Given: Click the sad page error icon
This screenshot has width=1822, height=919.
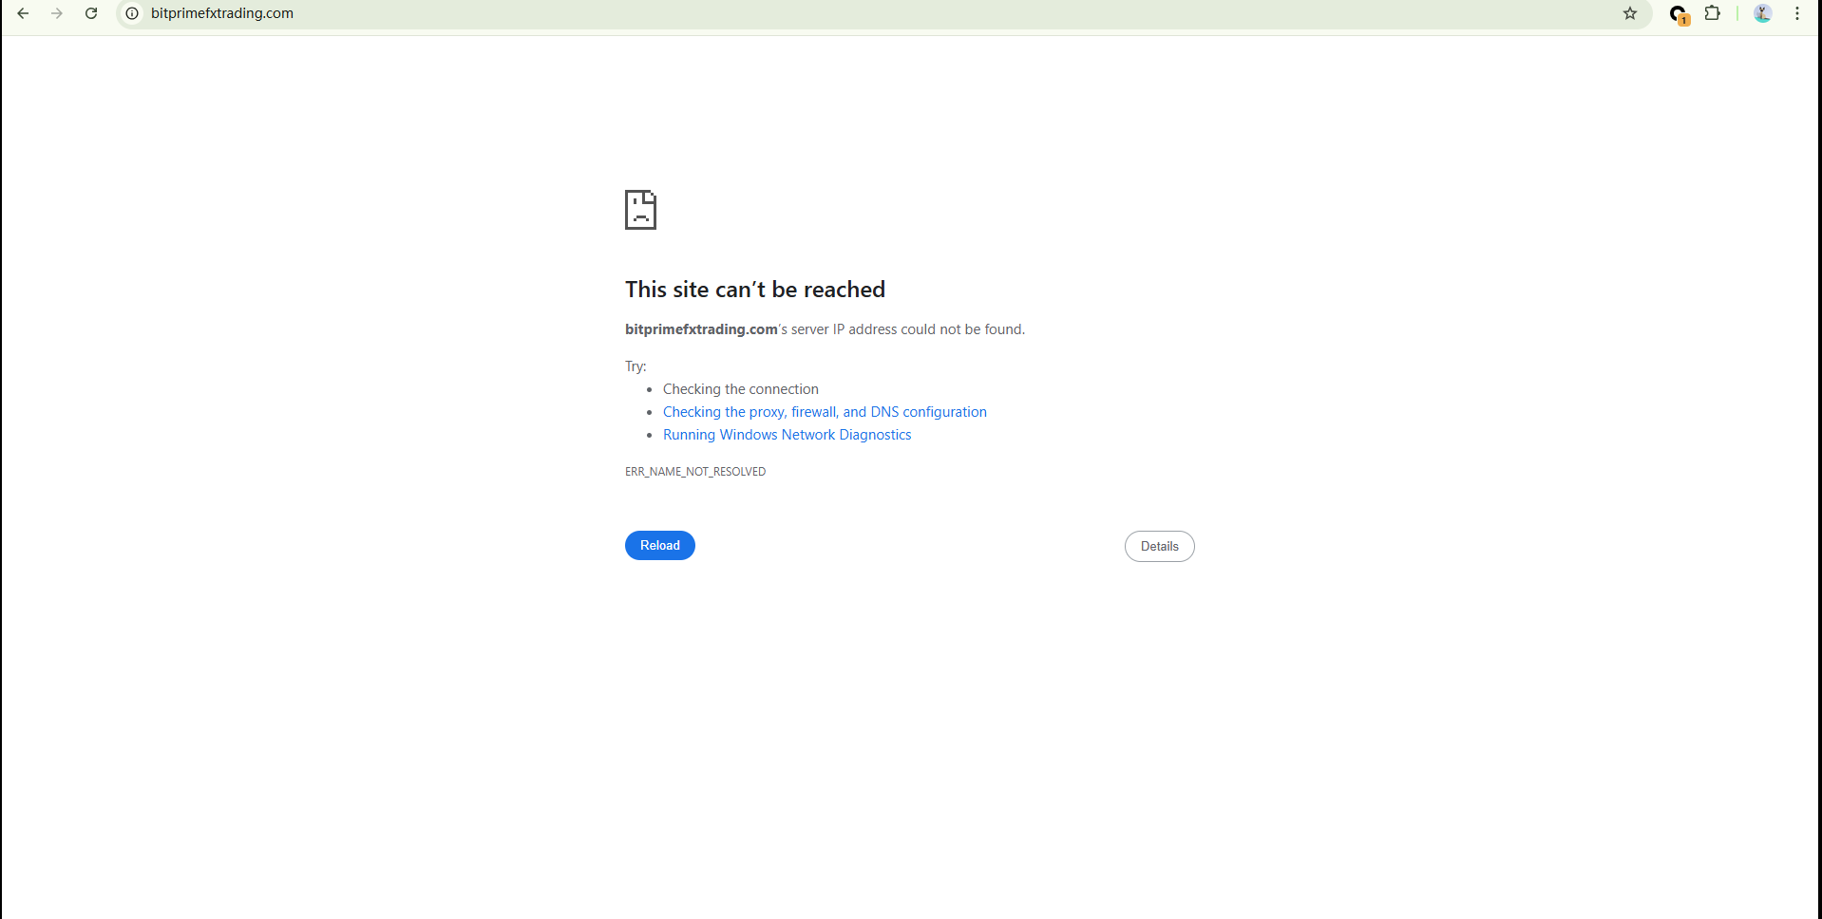Looking at the screenshot, I should [x=640, y=210].
